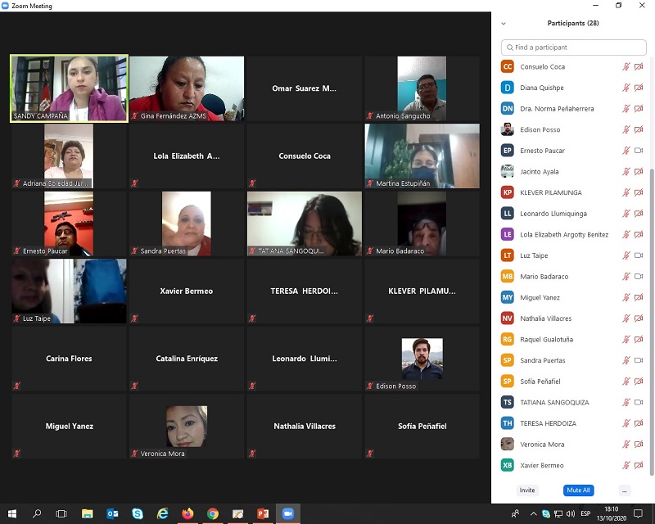Click Xavier Bermeo's muted microphone icon
This screenshot has width=655, height=524.
[x=626, y=466]
